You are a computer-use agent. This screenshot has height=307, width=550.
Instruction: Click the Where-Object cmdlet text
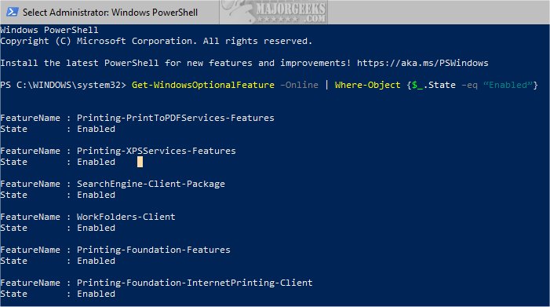pos(367,85)
